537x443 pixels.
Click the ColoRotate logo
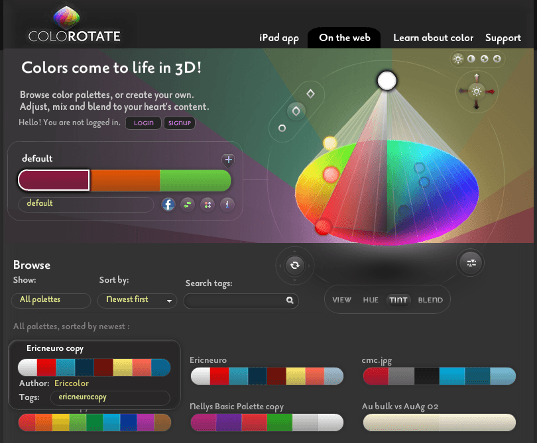[74, 25]
